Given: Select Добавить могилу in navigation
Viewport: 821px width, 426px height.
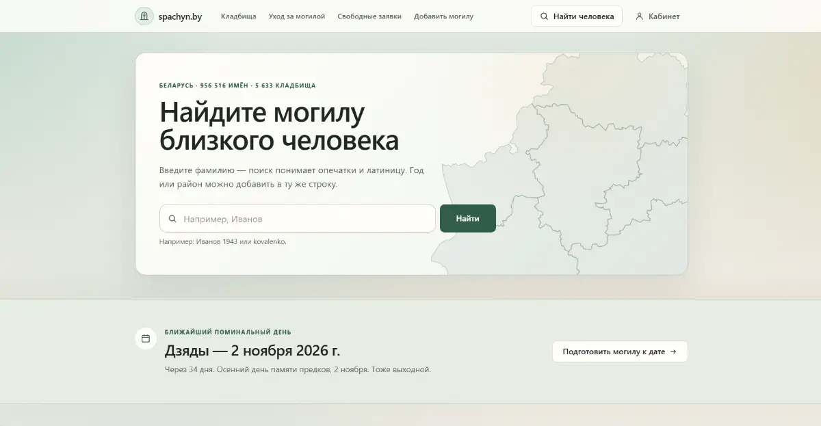Looking at the screenshot, I should click(x=443, y=16).
